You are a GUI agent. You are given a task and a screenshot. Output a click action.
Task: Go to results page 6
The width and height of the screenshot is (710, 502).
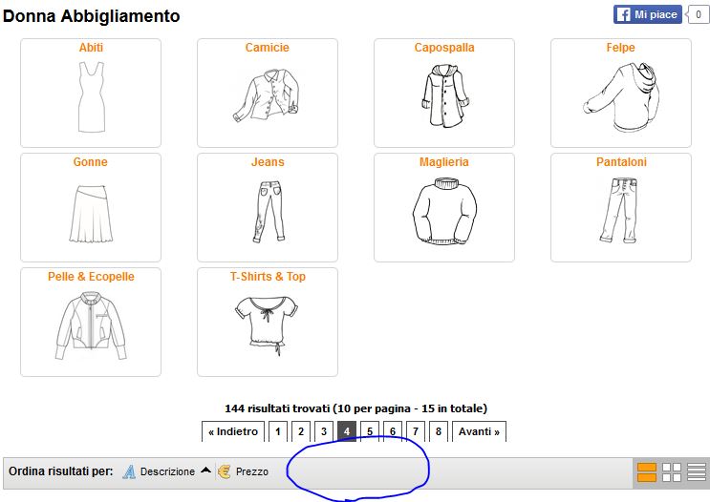pos(393,431)
